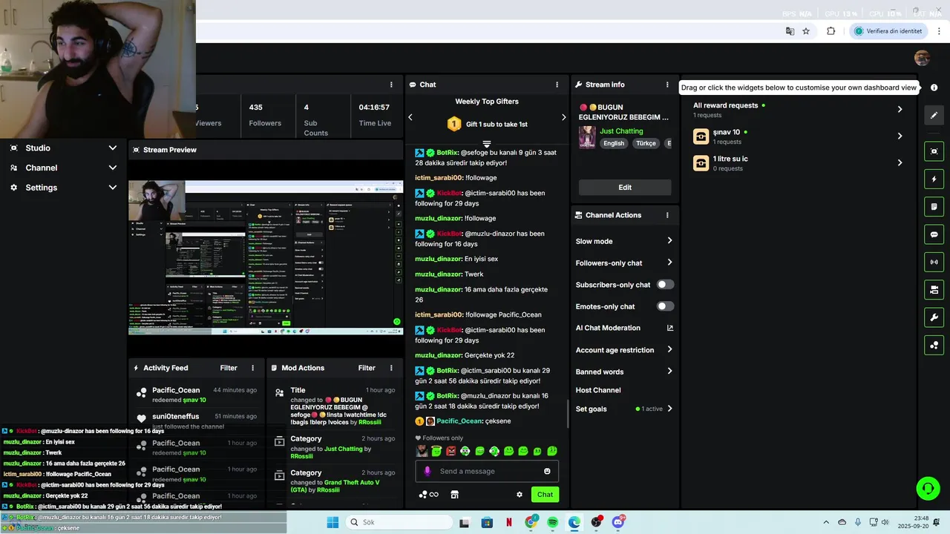Image resolution: width=950 pixels, height=534 pixels.
Task: Toggle Emotes-only chat switch
Action: coord(665,306)
